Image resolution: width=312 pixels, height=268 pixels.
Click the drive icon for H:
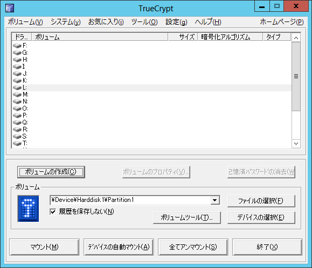point(17,60)
